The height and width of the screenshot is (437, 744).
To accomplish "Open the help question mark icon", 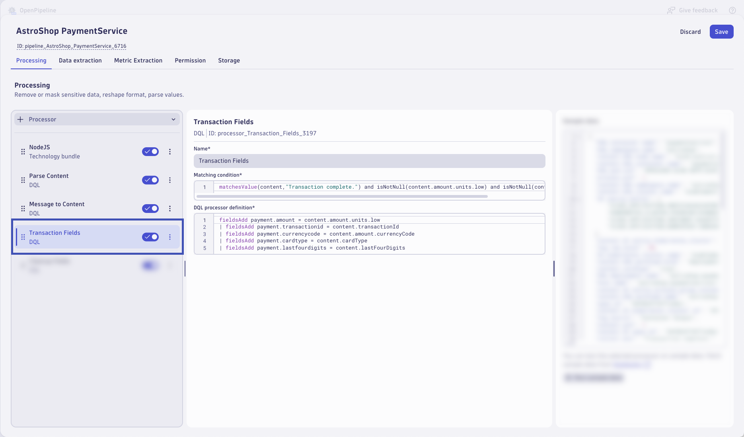I will pos(732,10).
